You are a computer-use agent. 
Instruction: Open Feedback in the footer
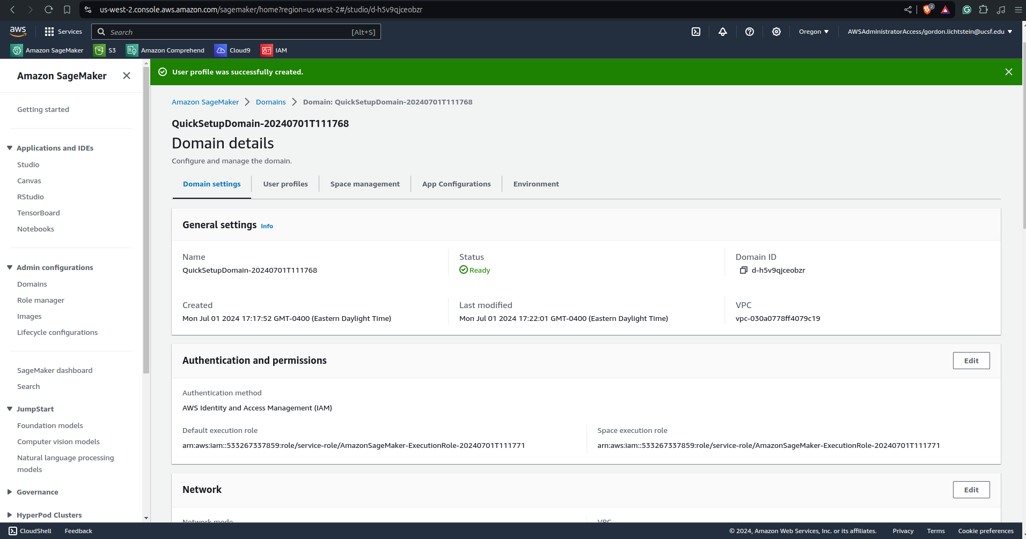pyautogui.click(x=78, y=531)
